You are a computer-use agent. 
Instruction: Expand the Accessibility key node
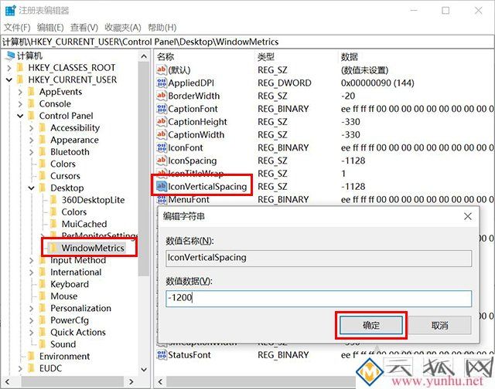click(x=32, y=128)
